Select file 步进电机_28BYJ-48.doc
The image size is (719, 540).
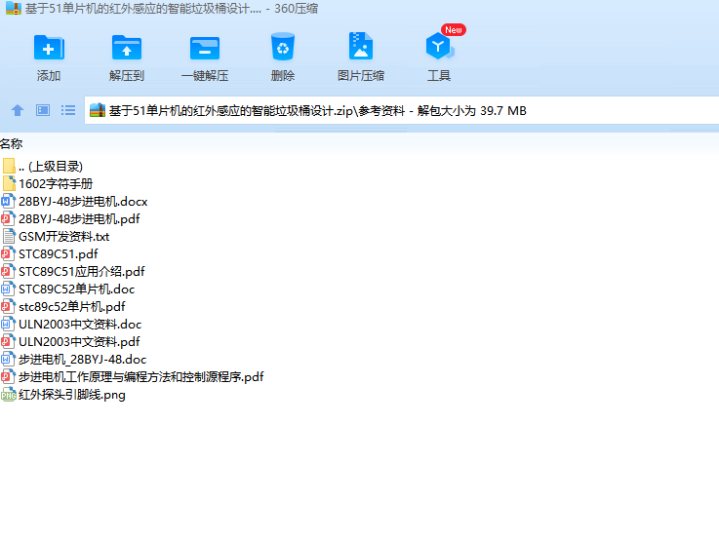click(x=74, y=359)
